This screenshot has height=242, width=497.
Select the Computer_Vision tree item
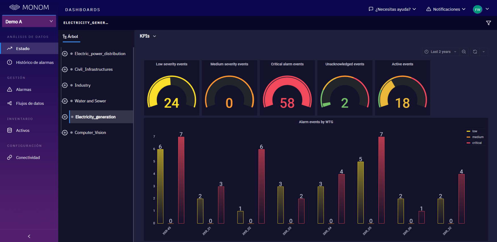(x=90, y=132)
